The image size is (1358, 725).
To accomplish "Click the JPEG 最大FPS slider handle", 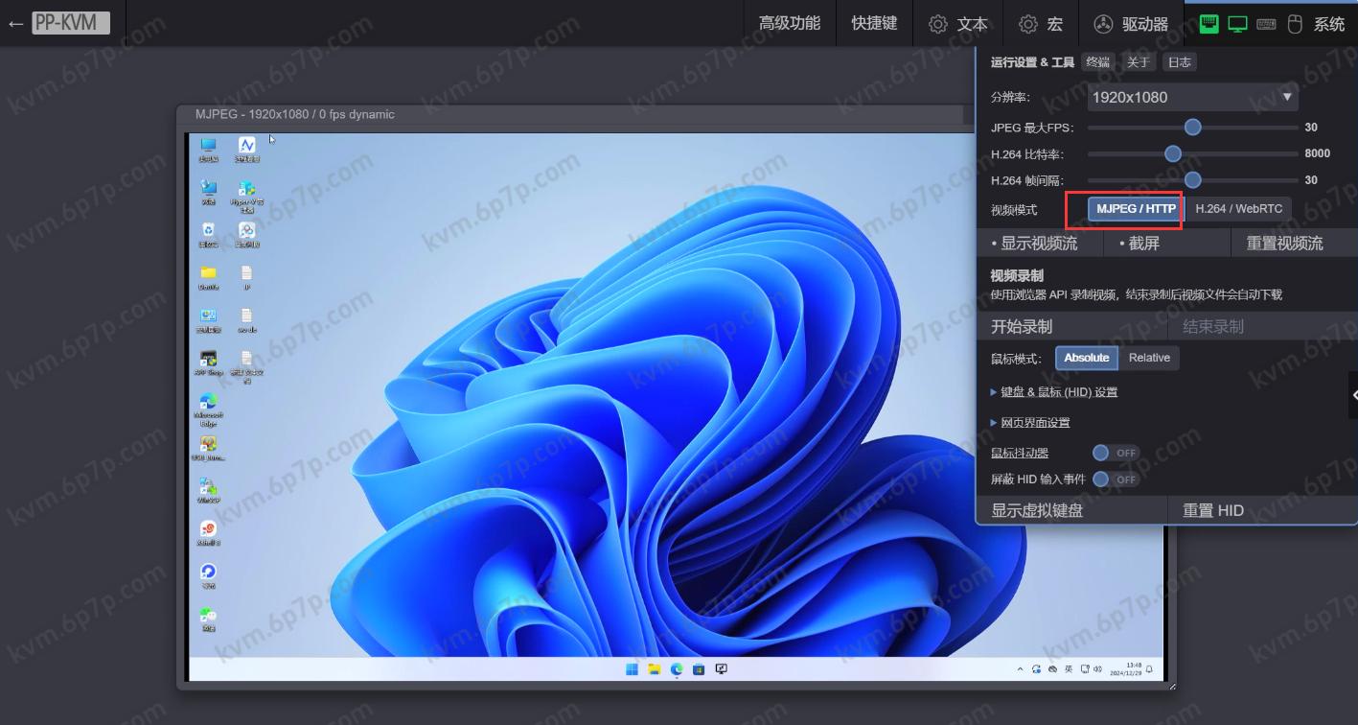I will pyautogui.click(x=1192, y=127).
